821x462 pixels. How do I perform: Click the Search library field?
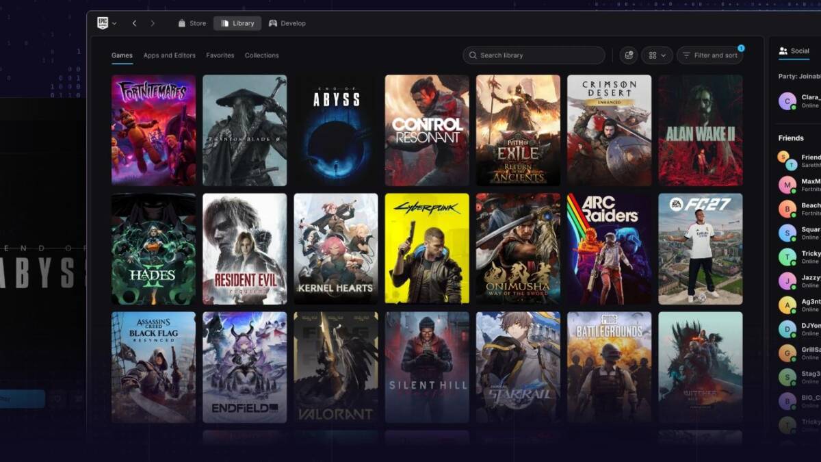point(534,55)
